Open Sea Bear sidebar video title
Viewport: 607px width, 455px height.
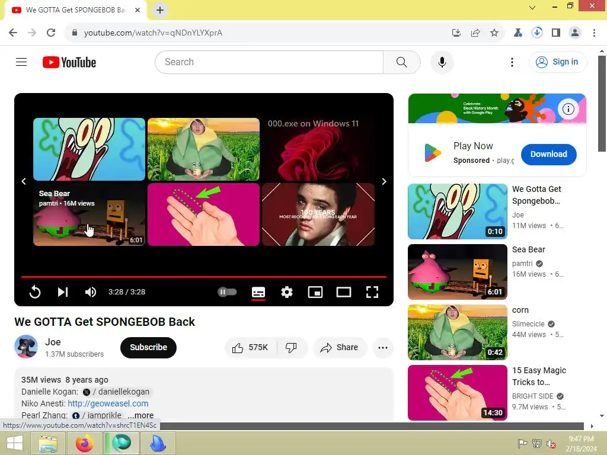[528, 249]
